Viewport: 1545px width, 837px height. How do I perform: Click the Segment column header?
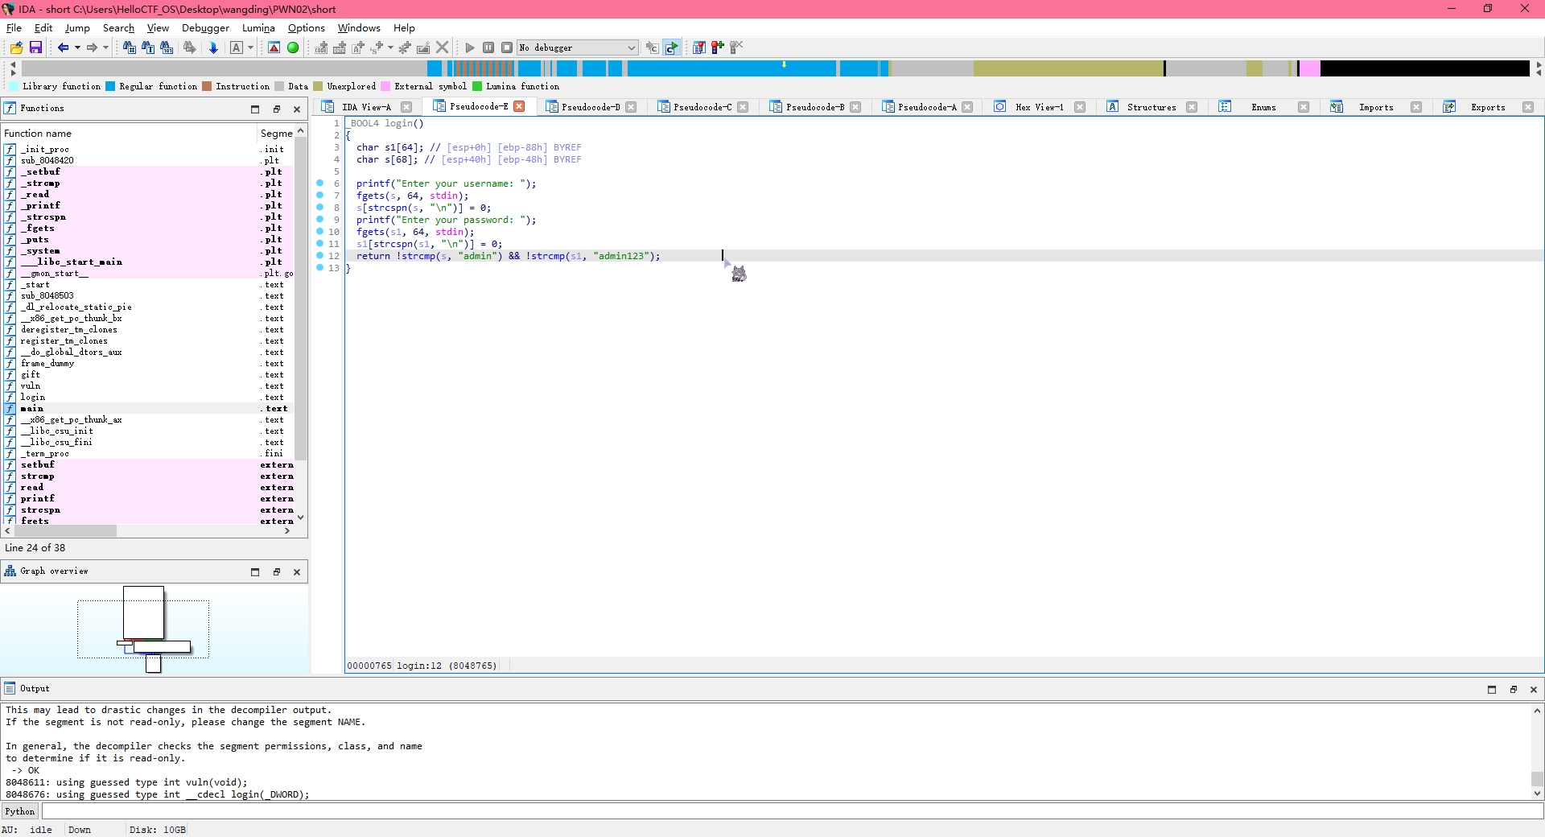click(x=276, y=134)
